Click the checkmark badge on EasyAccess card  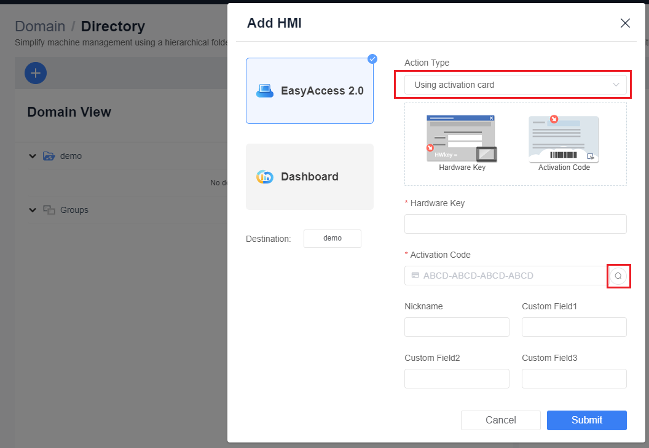[x=372, y=59]
